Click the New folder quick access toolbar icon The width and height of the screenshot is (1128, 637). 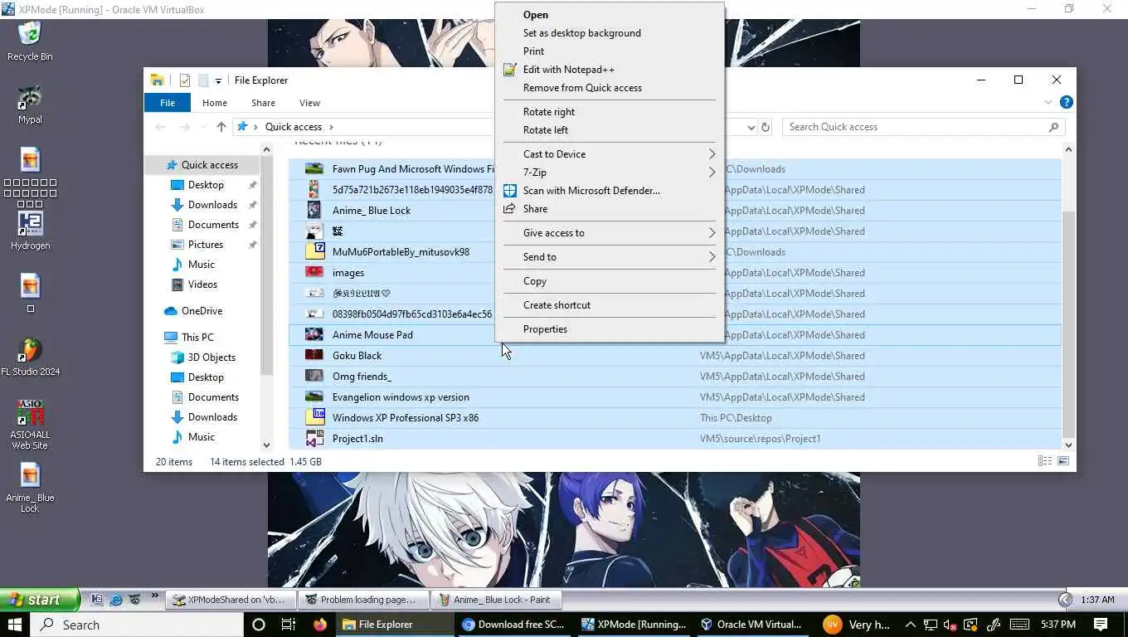[x=203, y=80]
